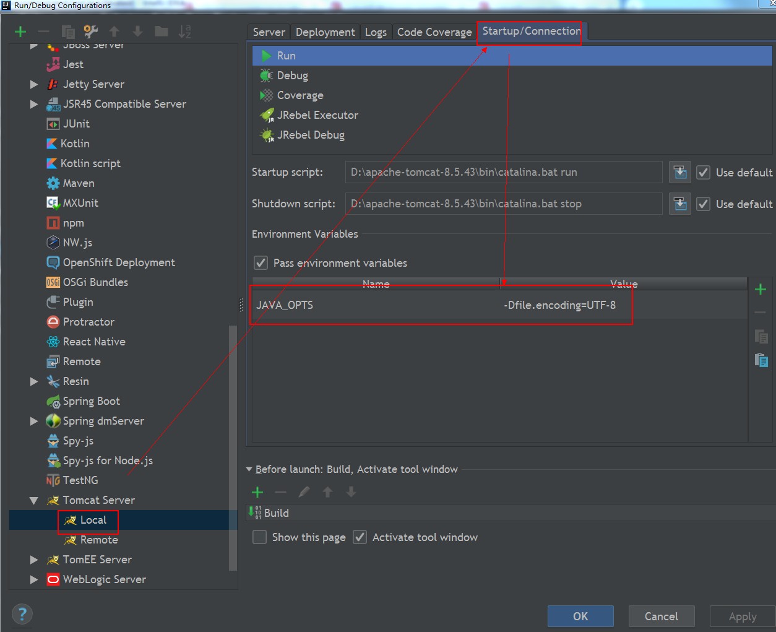
Task: Switch to Server tab
Action: [x=269, y=32]
